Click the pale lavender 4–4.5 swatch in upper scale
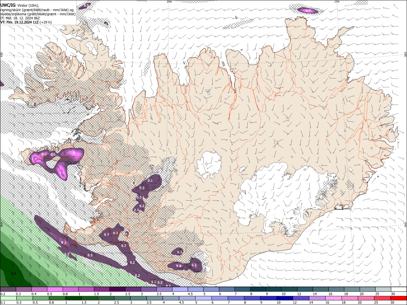 click(180, 289)
